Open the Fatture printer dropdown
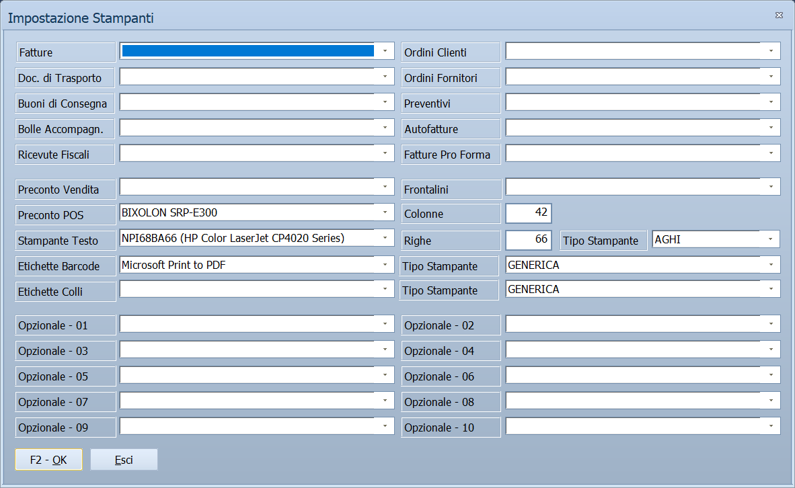This screenshot has height=488, width=795. pyautogui.click(x=385, y=51)
